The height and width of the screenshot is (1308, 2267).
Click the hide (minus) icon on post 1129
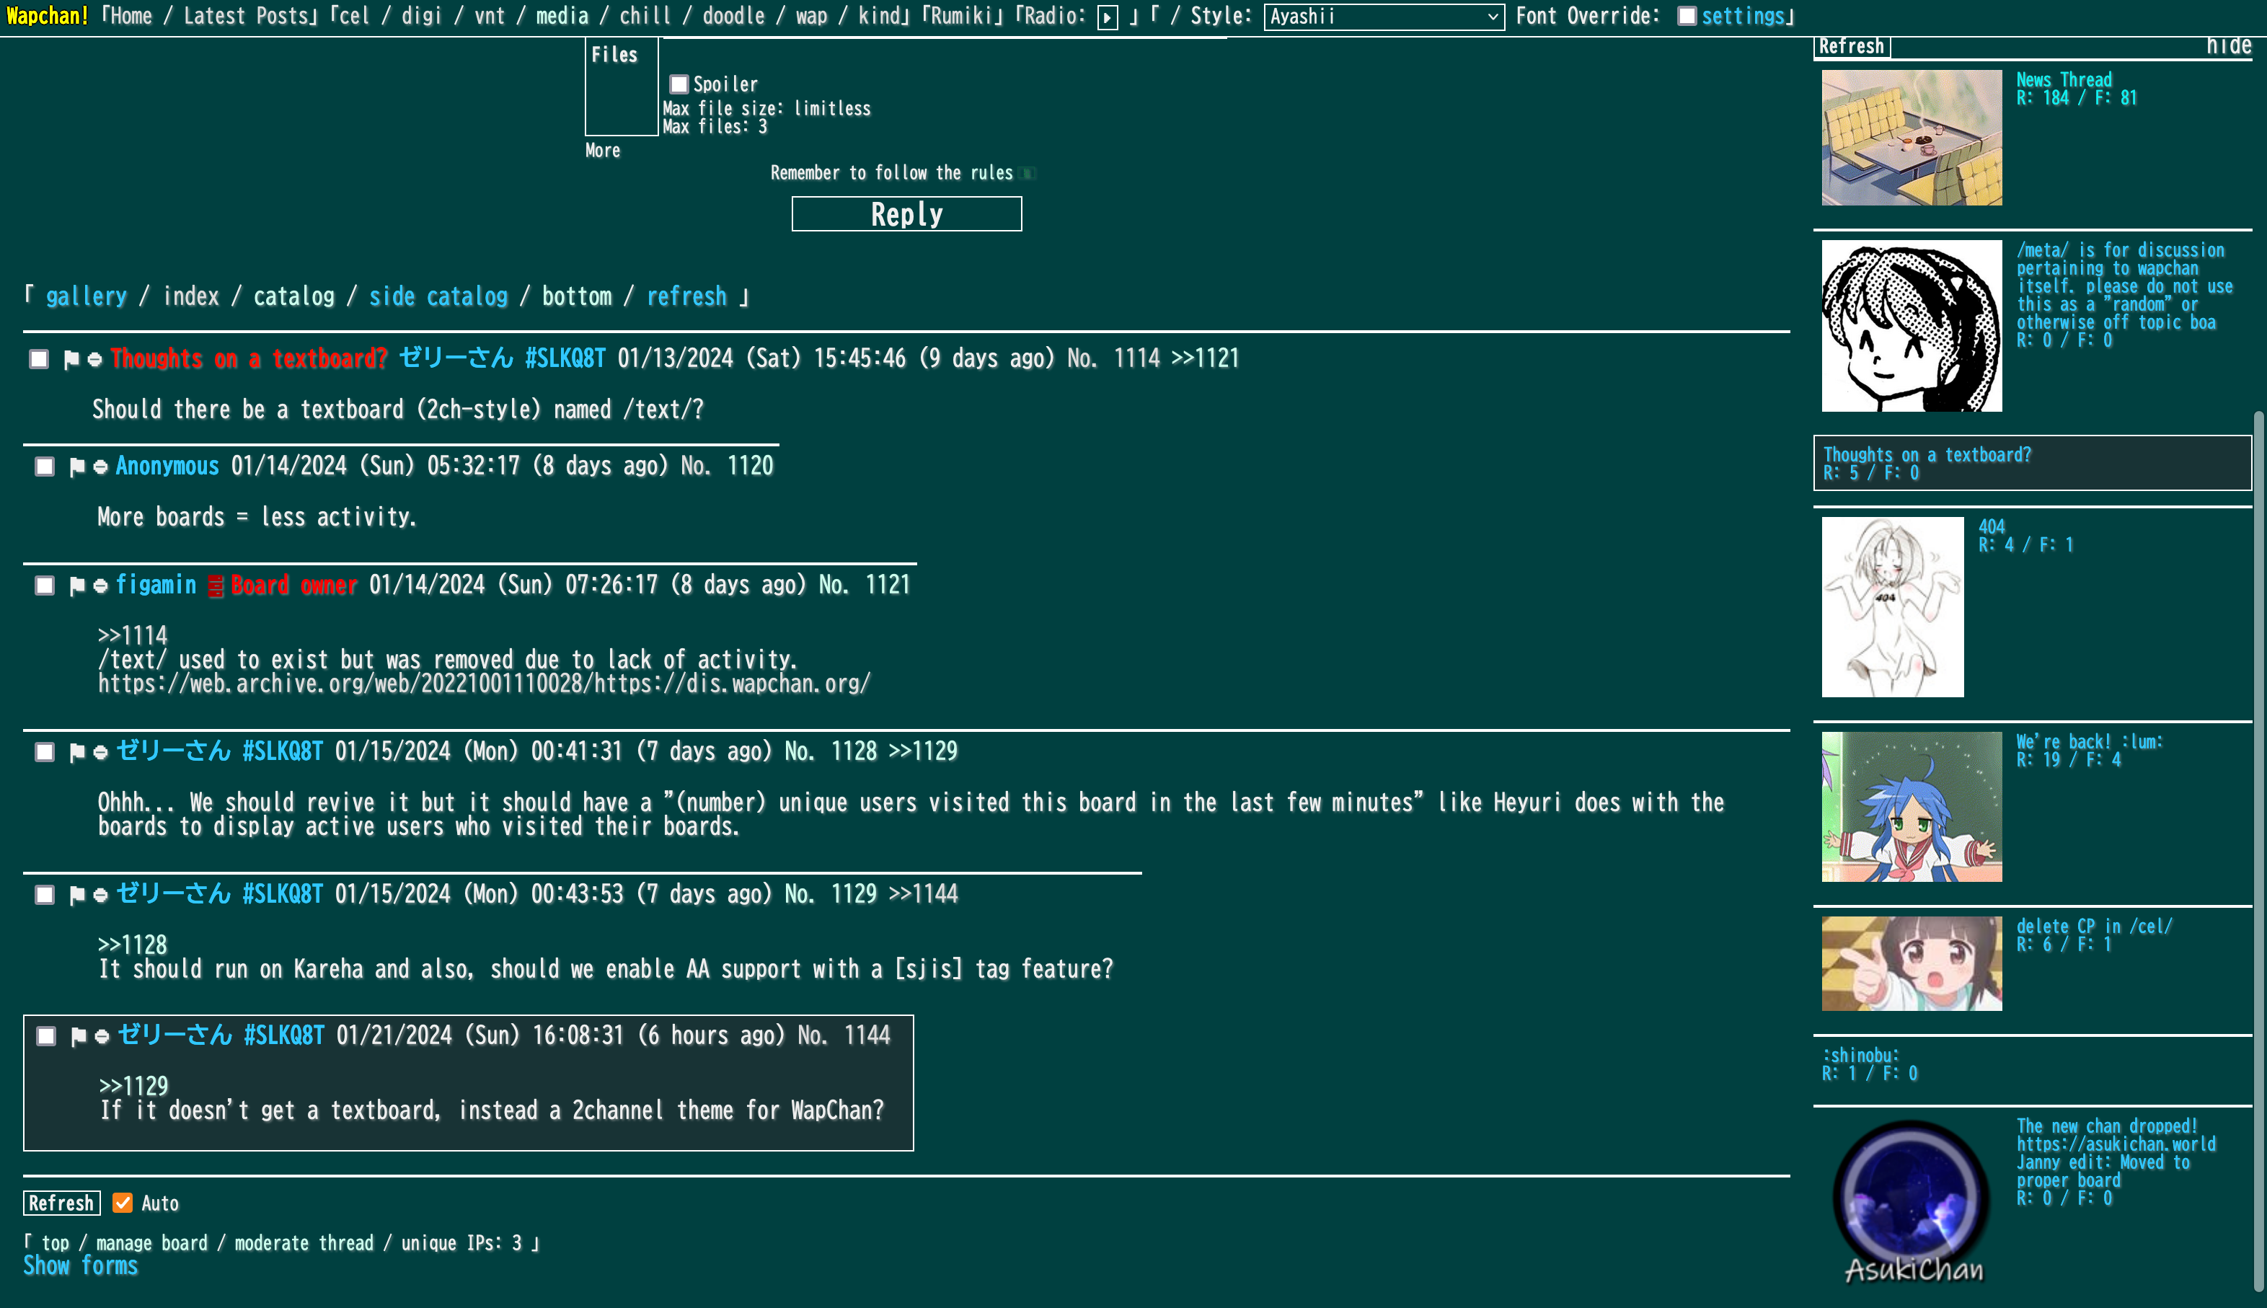pyautogui.click(x=101, y=896)
